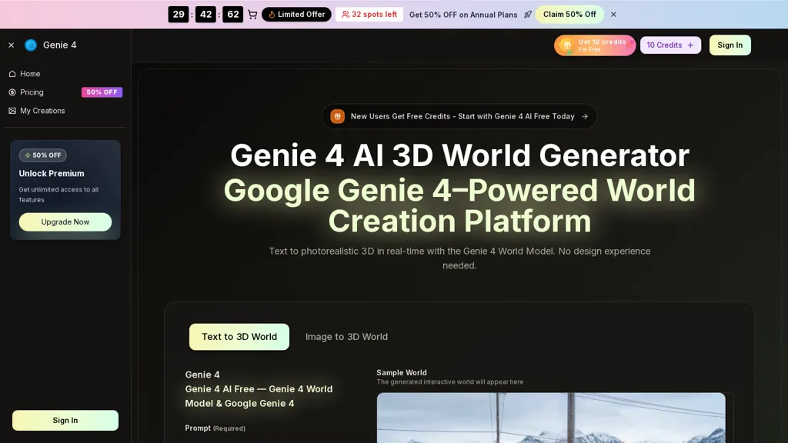
Task: Click "The generated interactive world will appear here"
Action: coord(449,381)
